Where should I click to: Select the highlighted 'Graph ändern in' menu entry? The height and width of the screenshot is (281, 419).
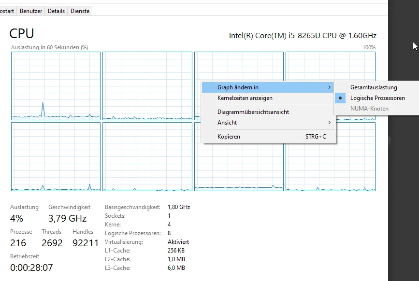pos(268,87)
